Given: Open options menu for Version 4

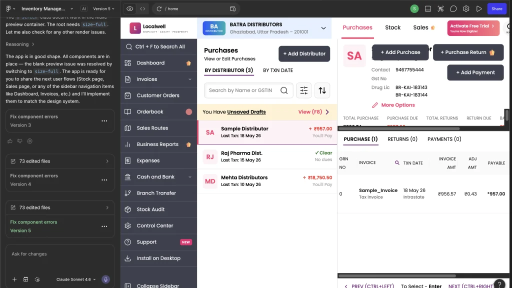Looking at the screenshot, I should [104, 180].
